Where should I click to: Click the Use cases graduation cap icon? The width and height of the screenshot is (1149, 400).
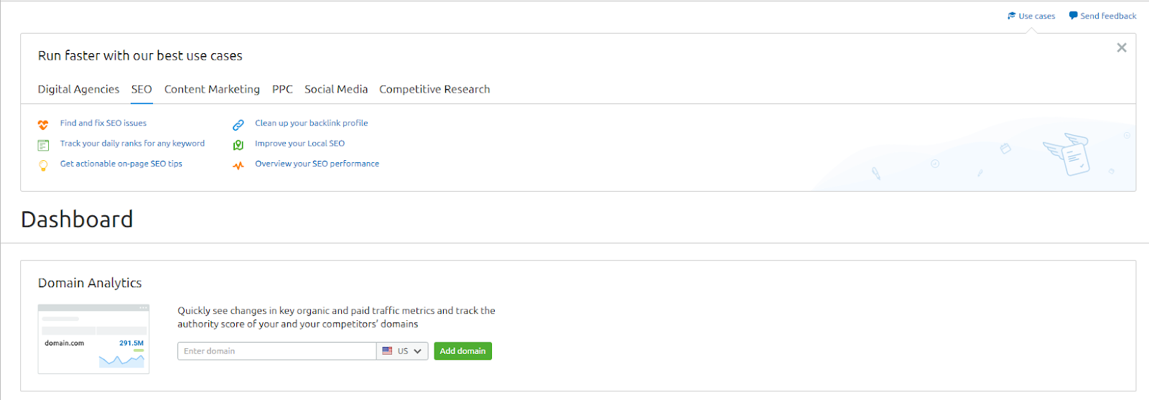point(1012,16)
